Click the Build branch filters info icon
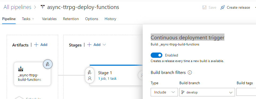This screenshot has height=99, width=256. (190, 73)
